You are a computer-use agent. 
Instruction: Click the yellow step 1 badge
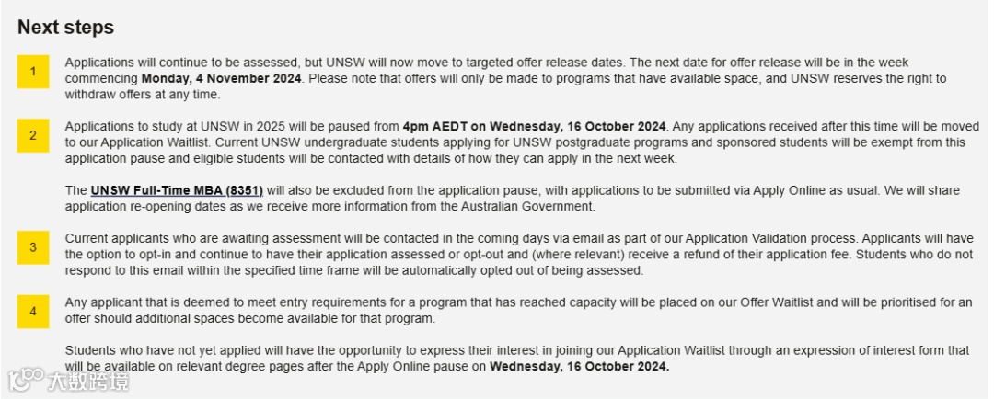tap(33, 72)
